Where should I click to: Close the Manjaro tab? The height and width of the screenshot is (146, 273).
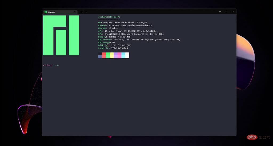(x=74, y=12)
